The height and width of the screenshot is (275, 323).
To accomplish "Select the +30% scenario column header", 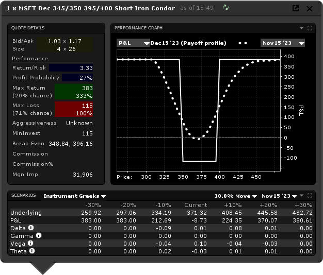I will (x=303, y=205).
